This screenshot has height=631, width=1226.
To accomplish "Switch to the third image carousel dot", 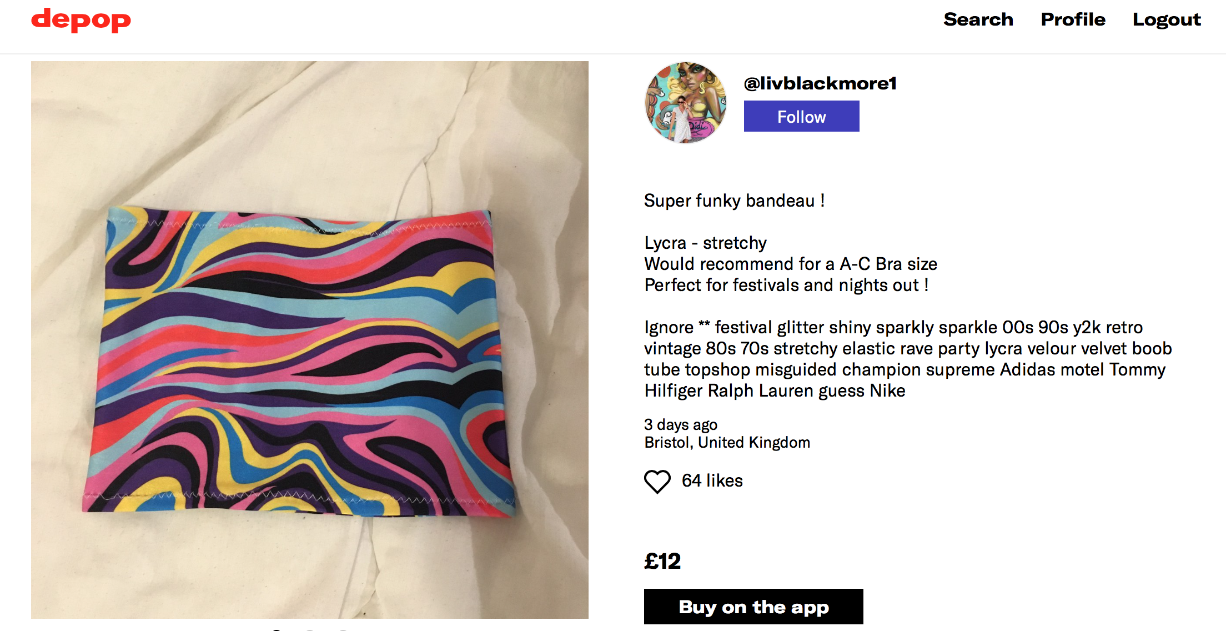I will click(343, 630).
